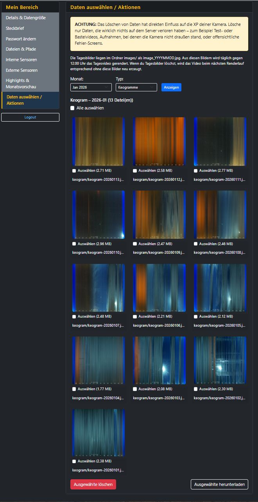Image resolution: width=258 pixels, height=502 pixels.
Task: Click the Mein Bereich sidebar heading
Action: pos(22,7)
